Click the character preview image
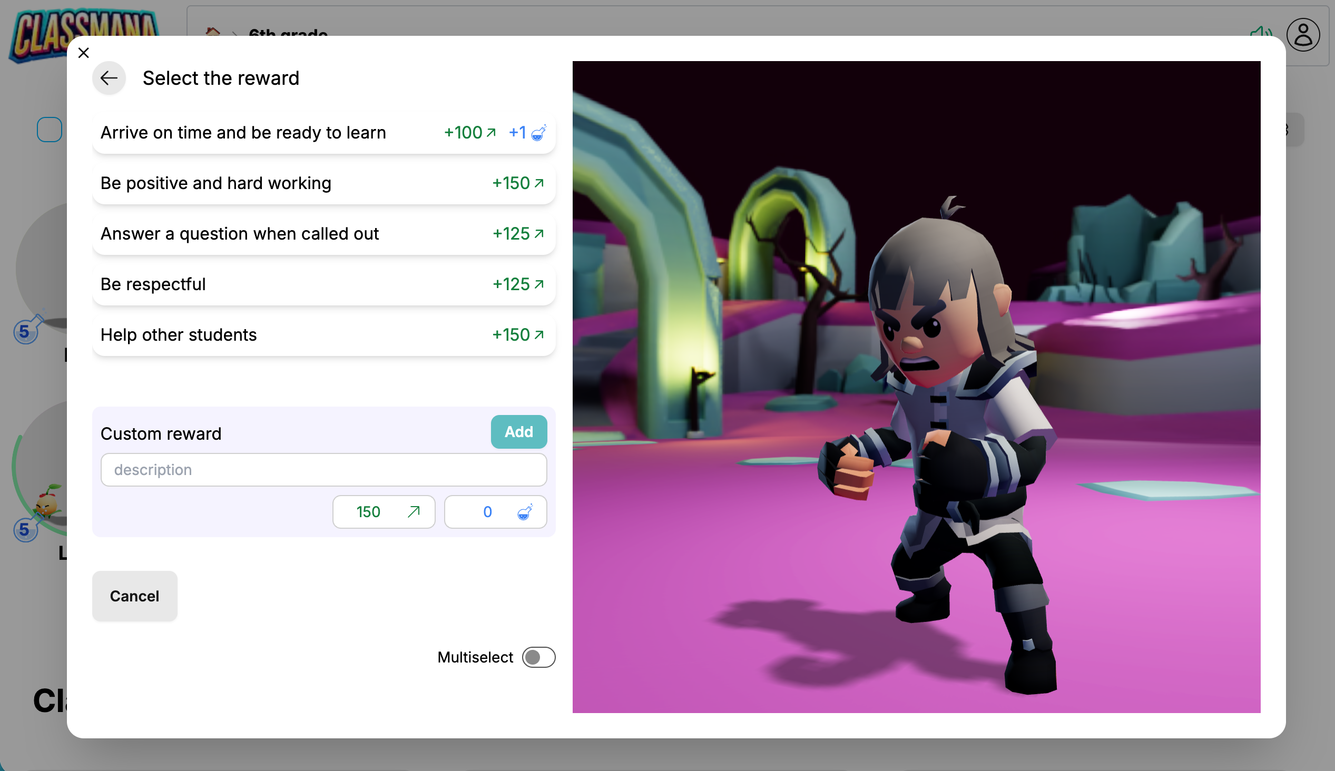 tap(916, 387)
